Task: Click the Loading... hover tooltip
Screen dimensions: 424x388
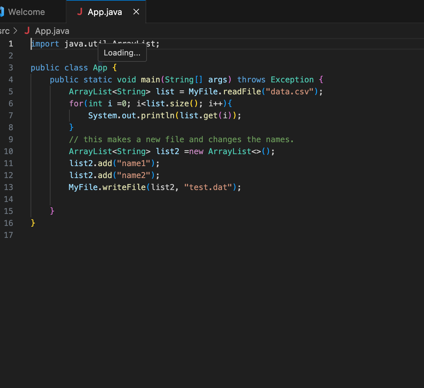Action: point(122,53)
